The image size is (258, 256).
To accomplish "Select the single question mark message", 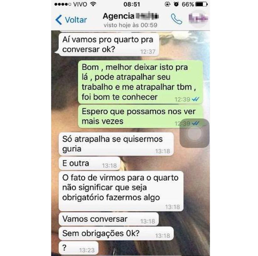I will pyautogui.click(x=78, y=248).
